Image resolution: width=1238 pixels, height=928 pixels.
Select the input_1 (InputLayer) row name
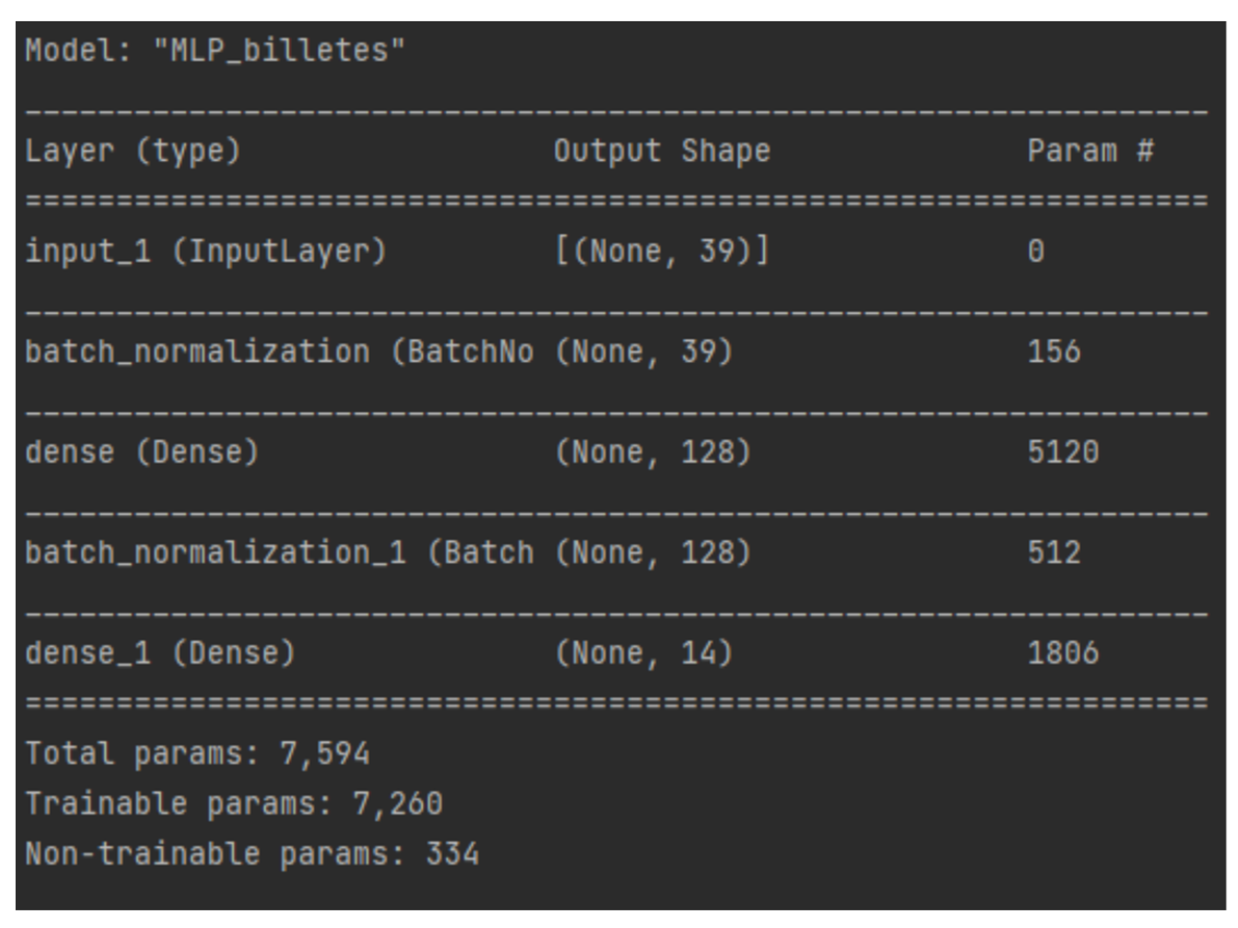pos(205,251)
